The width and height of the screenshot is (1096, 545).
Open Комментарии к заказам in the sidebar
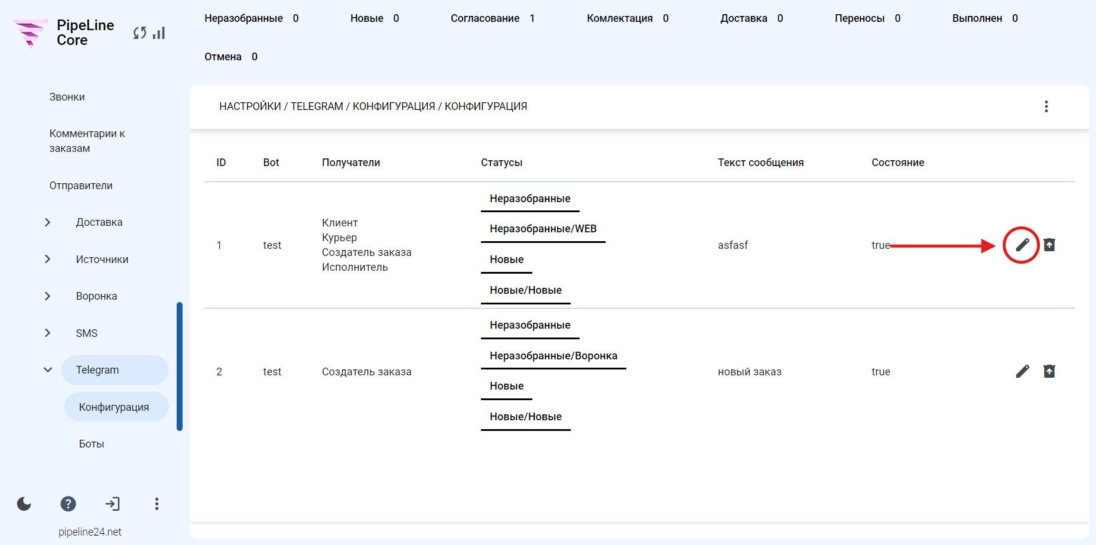point(87,141)
